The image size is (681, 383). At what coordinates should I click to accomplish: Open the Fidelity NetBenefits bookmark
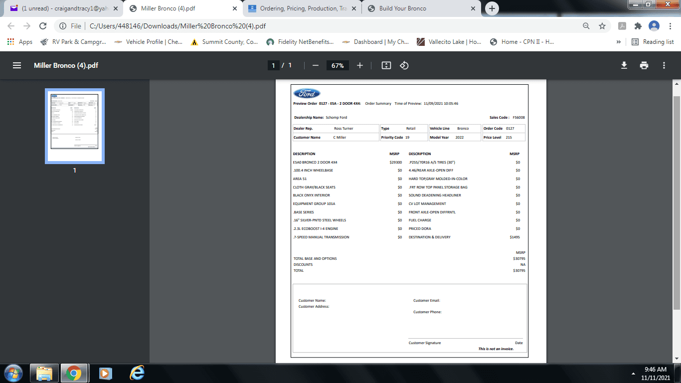[x=300, y=42]
